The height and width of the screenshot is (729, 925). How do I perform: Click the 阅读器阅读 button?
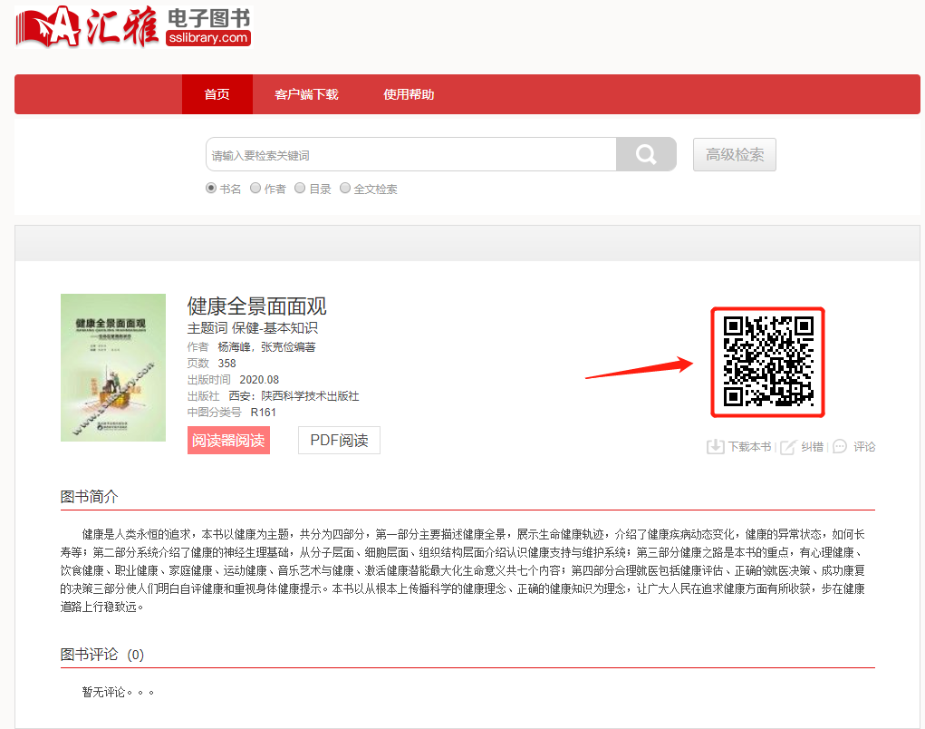pos(228,441)
